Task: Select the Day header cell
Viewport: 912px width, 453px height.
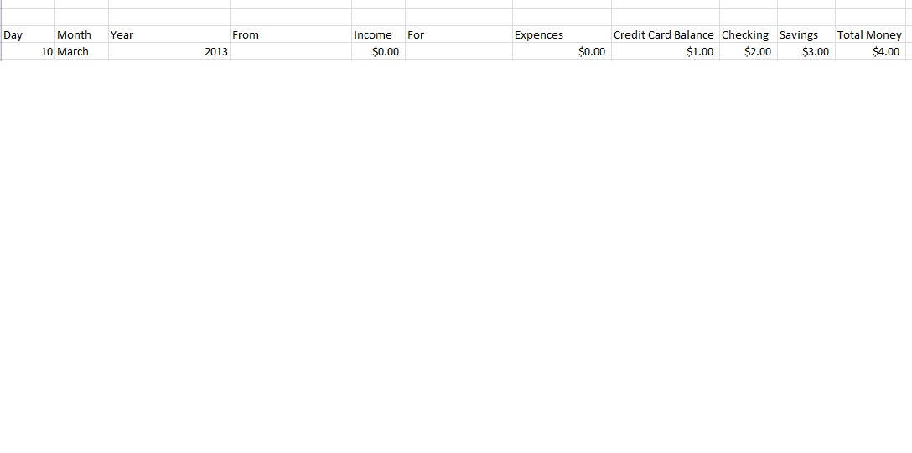Action: pos(28,34)
